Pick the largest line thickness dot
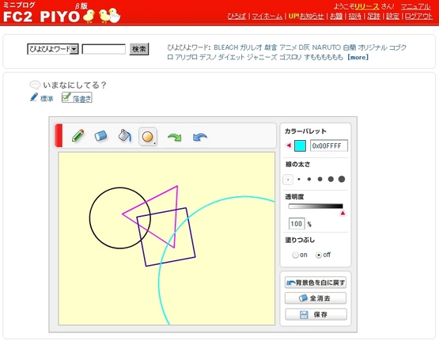The width and height of the screenshot is (439, 356). [342, 180]
